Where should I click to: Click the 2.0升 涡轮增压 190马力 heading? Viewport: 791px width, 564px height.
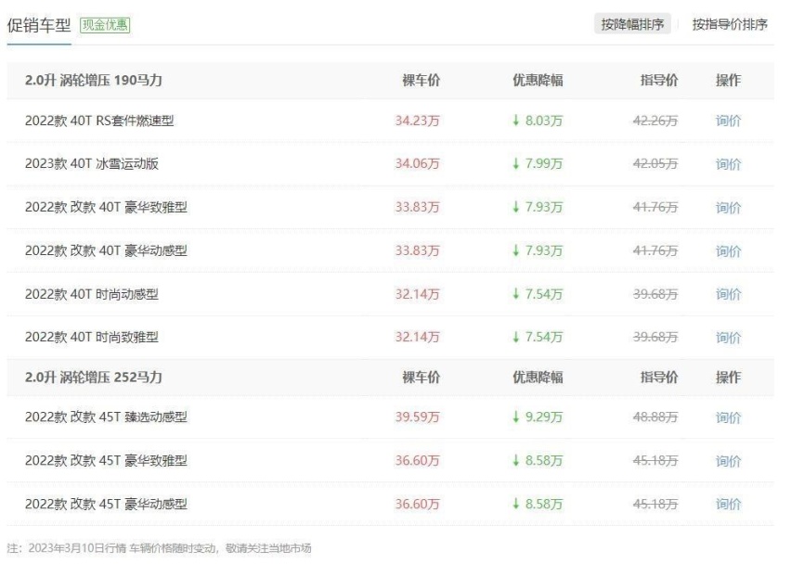pyautogui.click(x=94, y=80)
